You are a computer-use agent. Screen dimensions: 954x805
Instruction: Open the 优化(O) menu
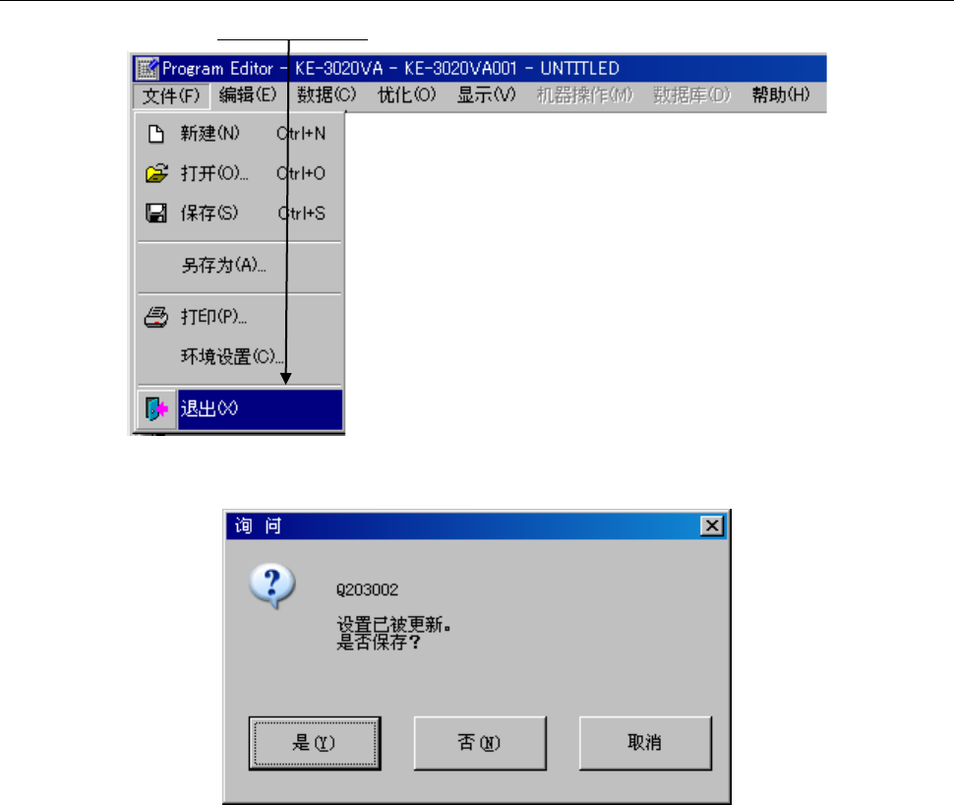point(406,95)
